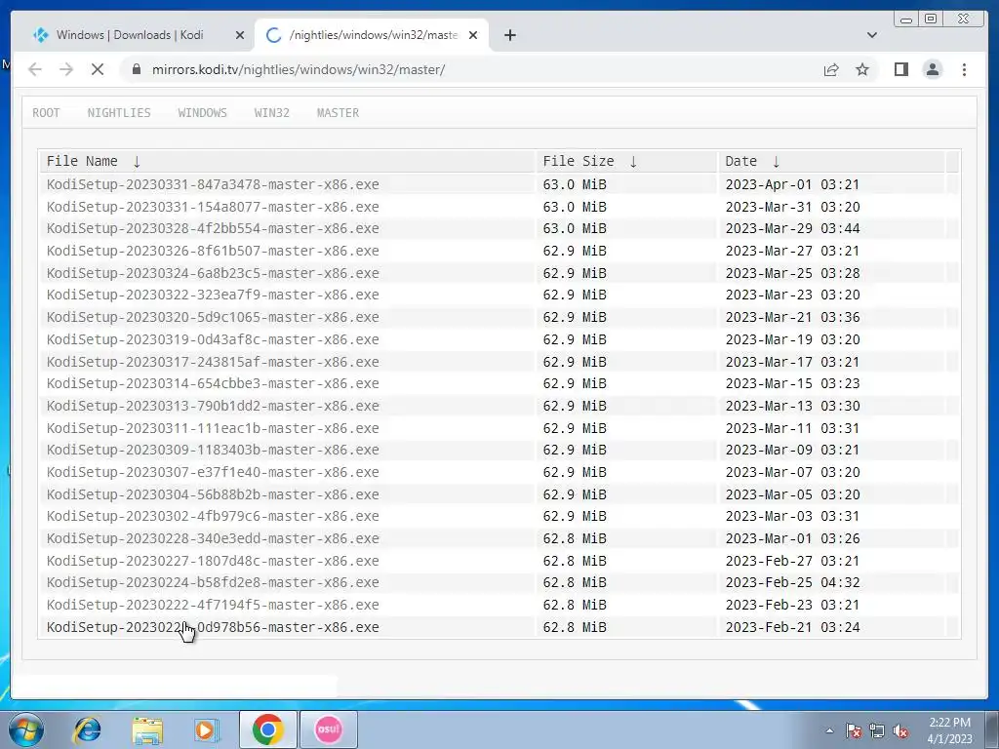The image size is (999, 749).
Task: Download KodiSetup-20230331-154a8077 installer
Action: pos(213,207)
